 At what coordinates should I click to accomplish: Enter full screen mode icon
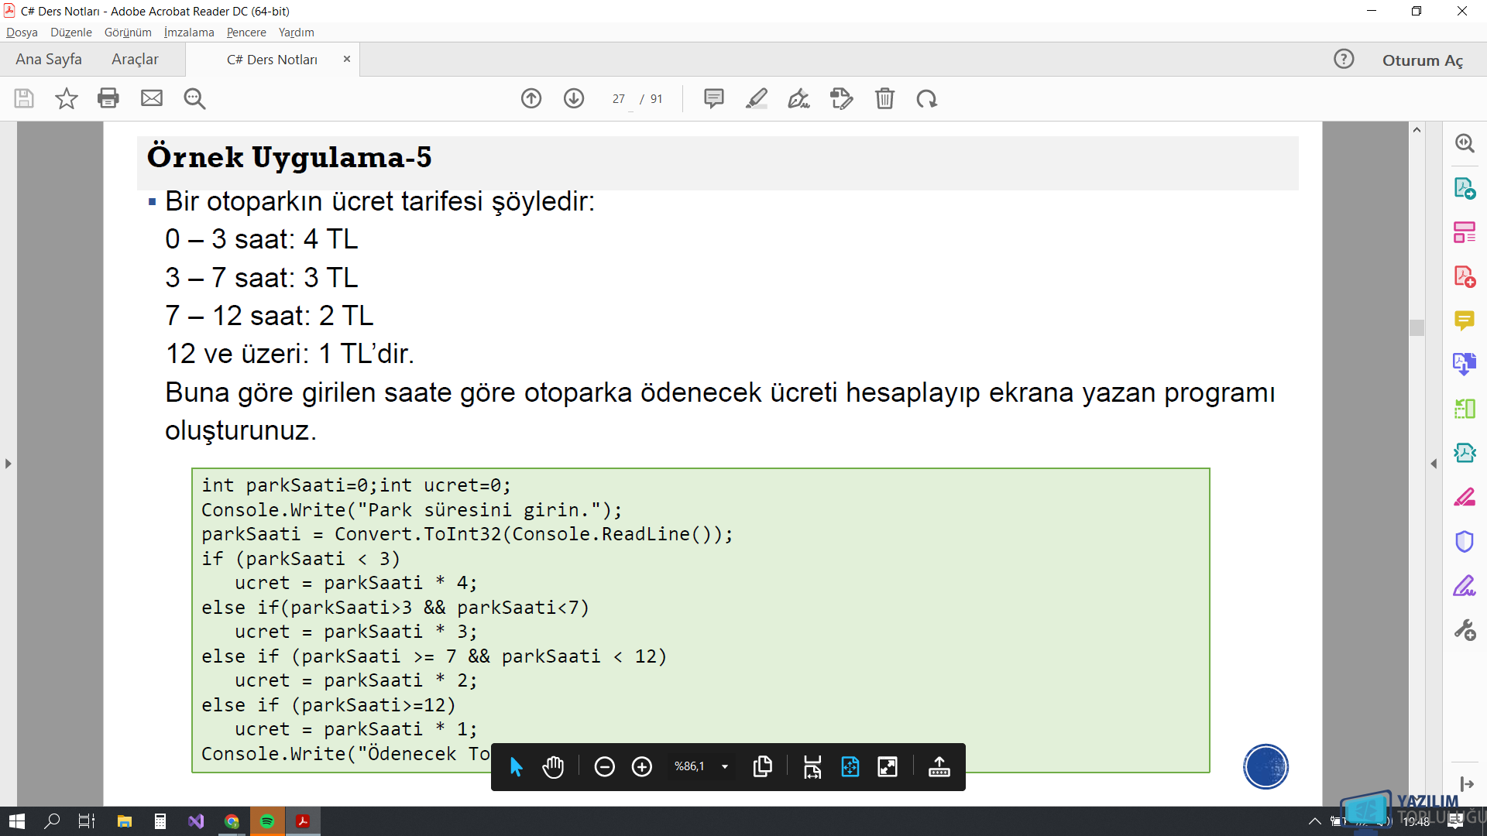click(888, 767)
